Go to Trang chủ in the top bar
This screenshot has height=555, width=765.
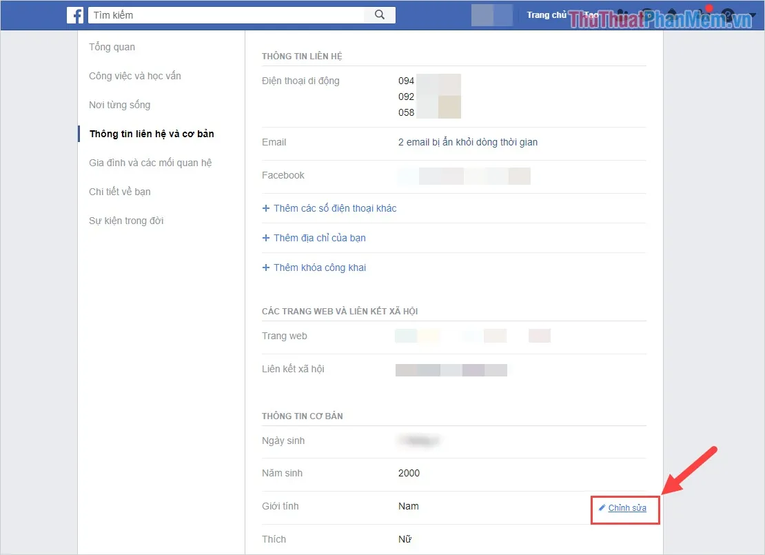547,15
